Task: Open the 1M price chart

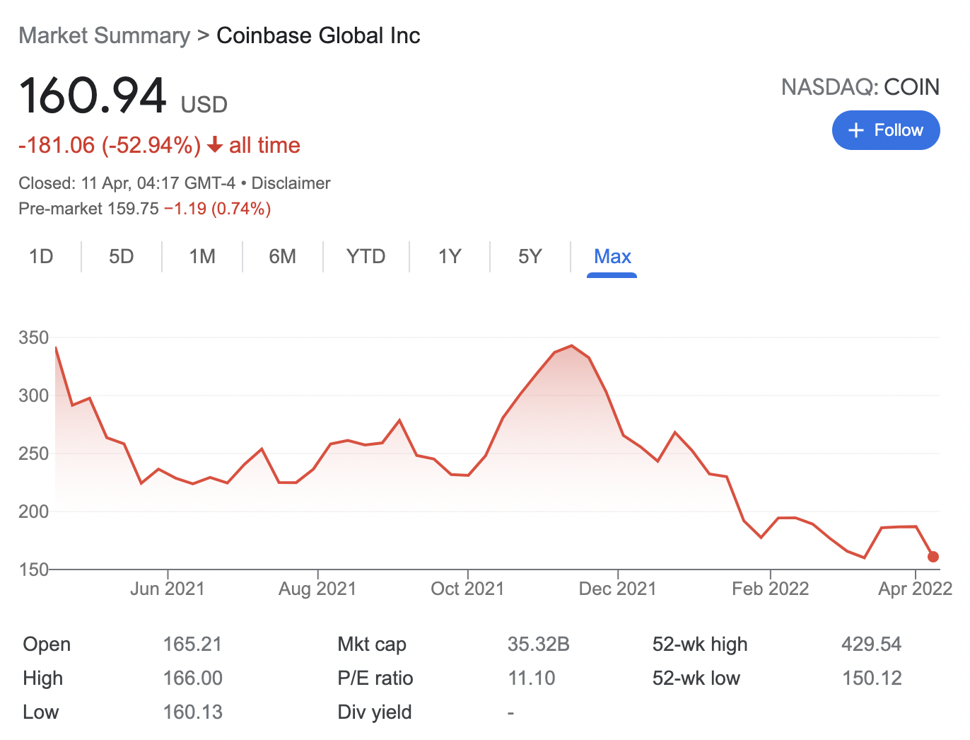Action: tap(201, 257)
